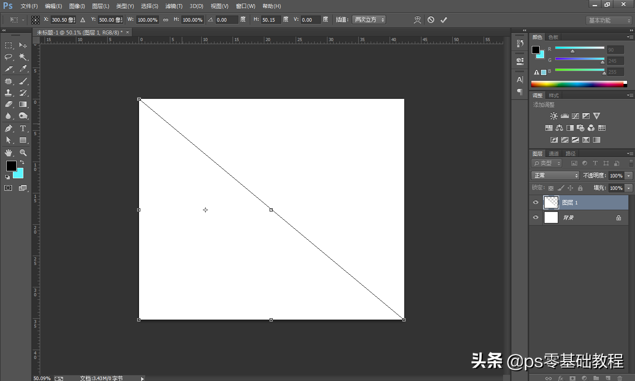Viewport: 635px width, 381px height.
Task: Open the blend mode dropdown showing 正常
Action: 554,175
